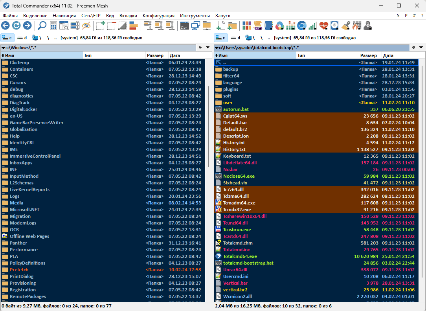Open directory history dropdown in right panel
Image resolution: width=426 pixels, height=311 pixels.
tap(421, 48)
